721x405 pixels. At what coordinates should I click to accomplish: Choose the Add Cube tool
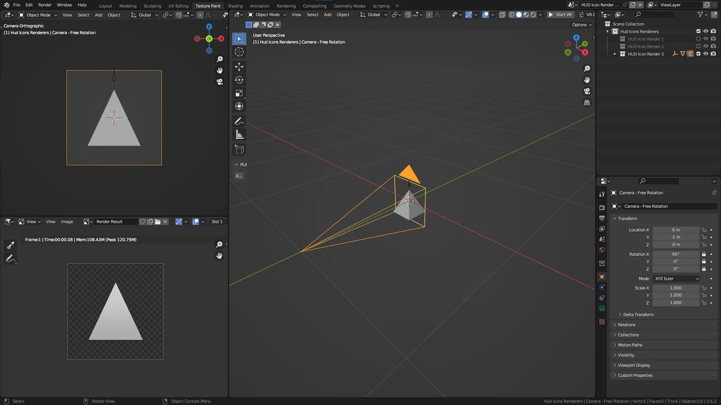coord(239,149)
